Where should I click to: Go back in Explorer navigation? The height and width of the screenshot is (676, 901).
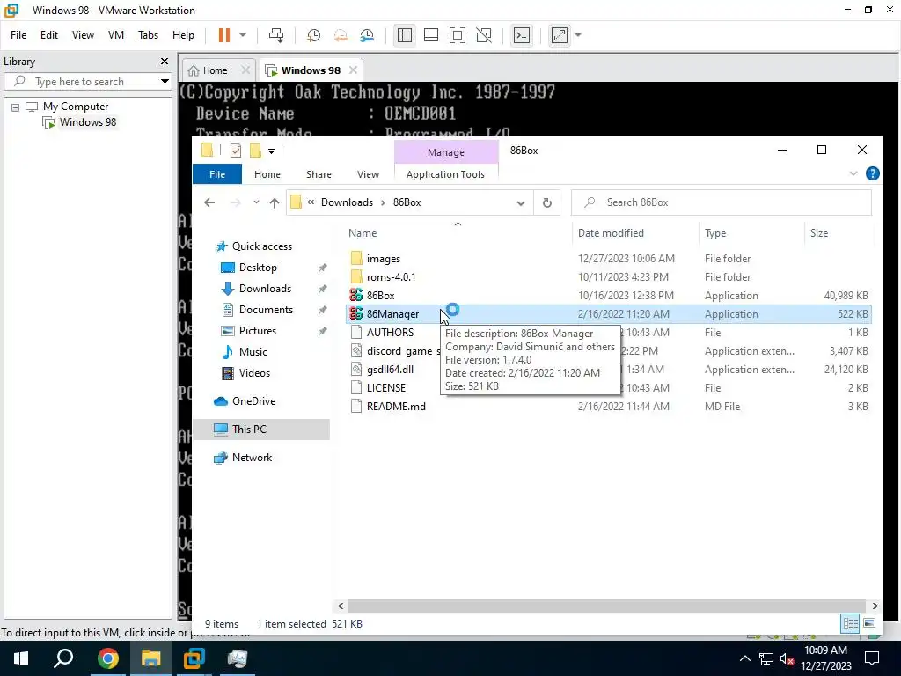click(209, 202)
